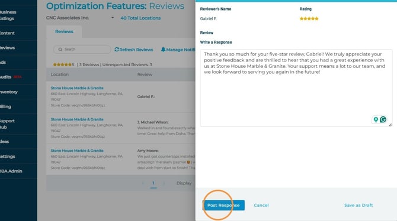Click the Manage Notifications bell icon
397x221 pixels.
[164, 50]
